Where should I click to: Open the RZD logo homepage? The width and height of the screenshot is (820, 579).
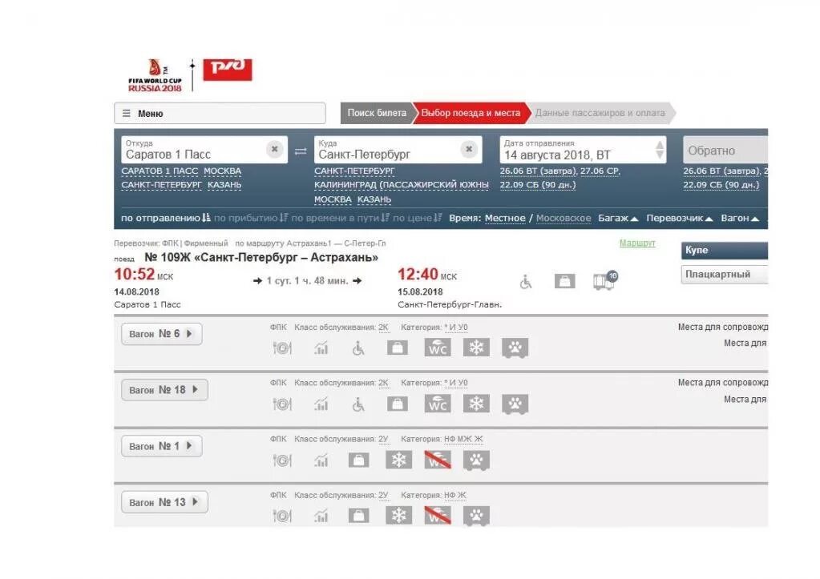click(x=228, y=70)
